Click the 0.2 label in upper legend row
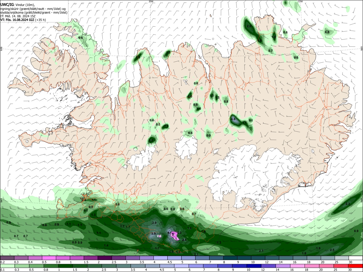This screenshot has width=363, height=272. click(x=2, y=262)
